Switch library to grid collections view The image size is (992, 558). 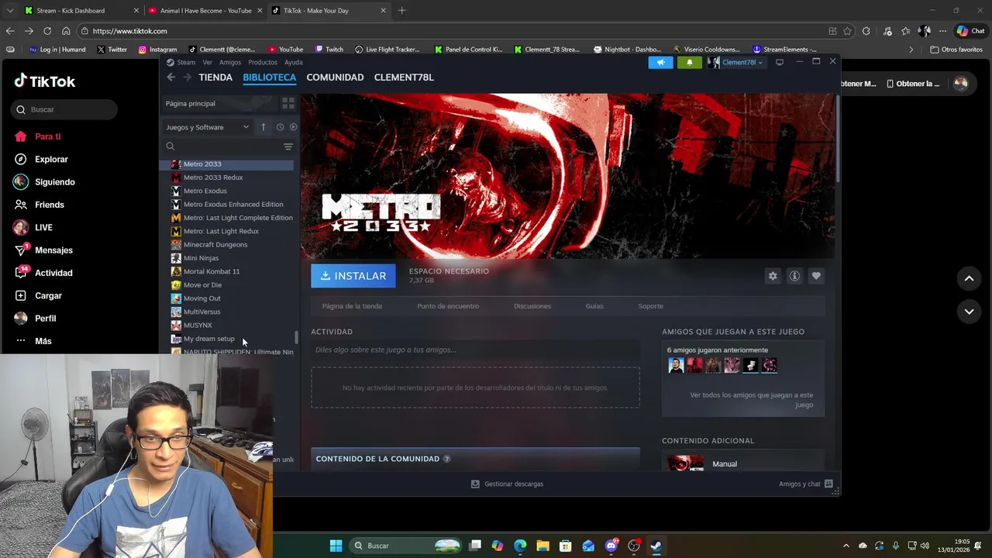(288, 103)
